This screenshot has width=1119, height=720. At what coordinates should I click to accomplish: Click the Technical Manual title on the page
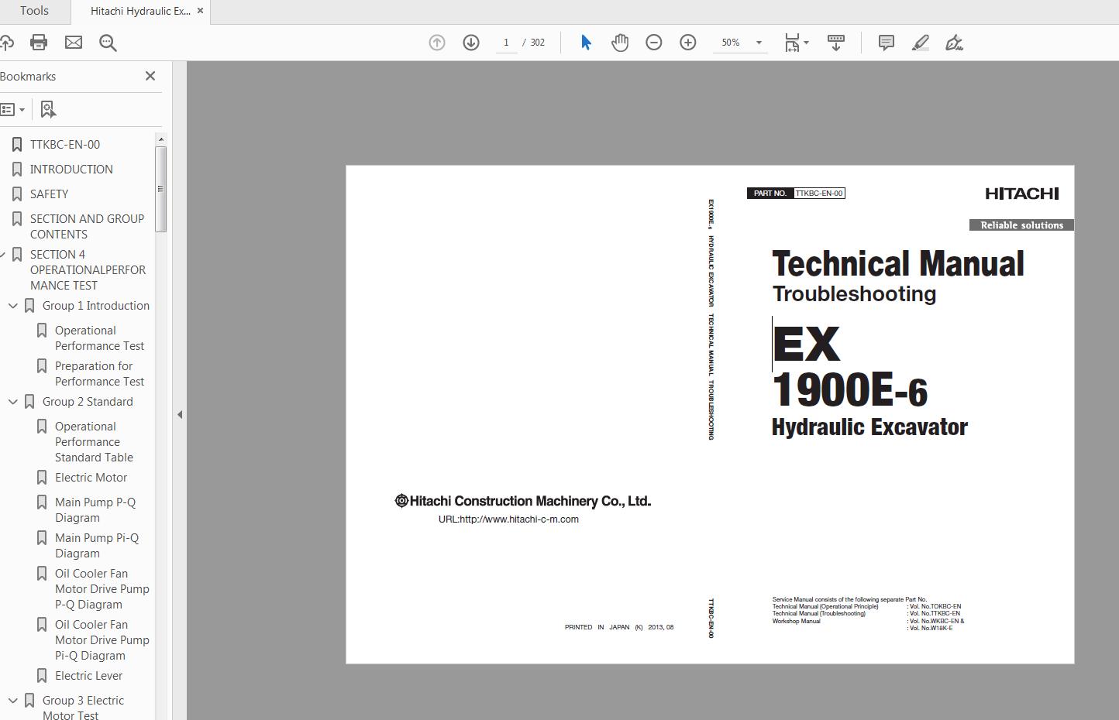pyautogui.click(x=898, y=264)
